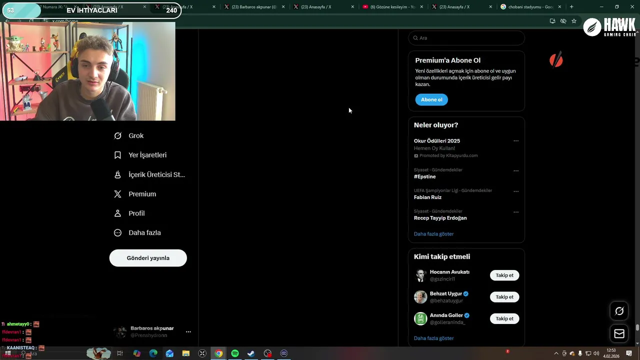The height and width of the screenshot is (360, 640).
Task: Go to Profil in the sidebar
Action: (129, 213)
